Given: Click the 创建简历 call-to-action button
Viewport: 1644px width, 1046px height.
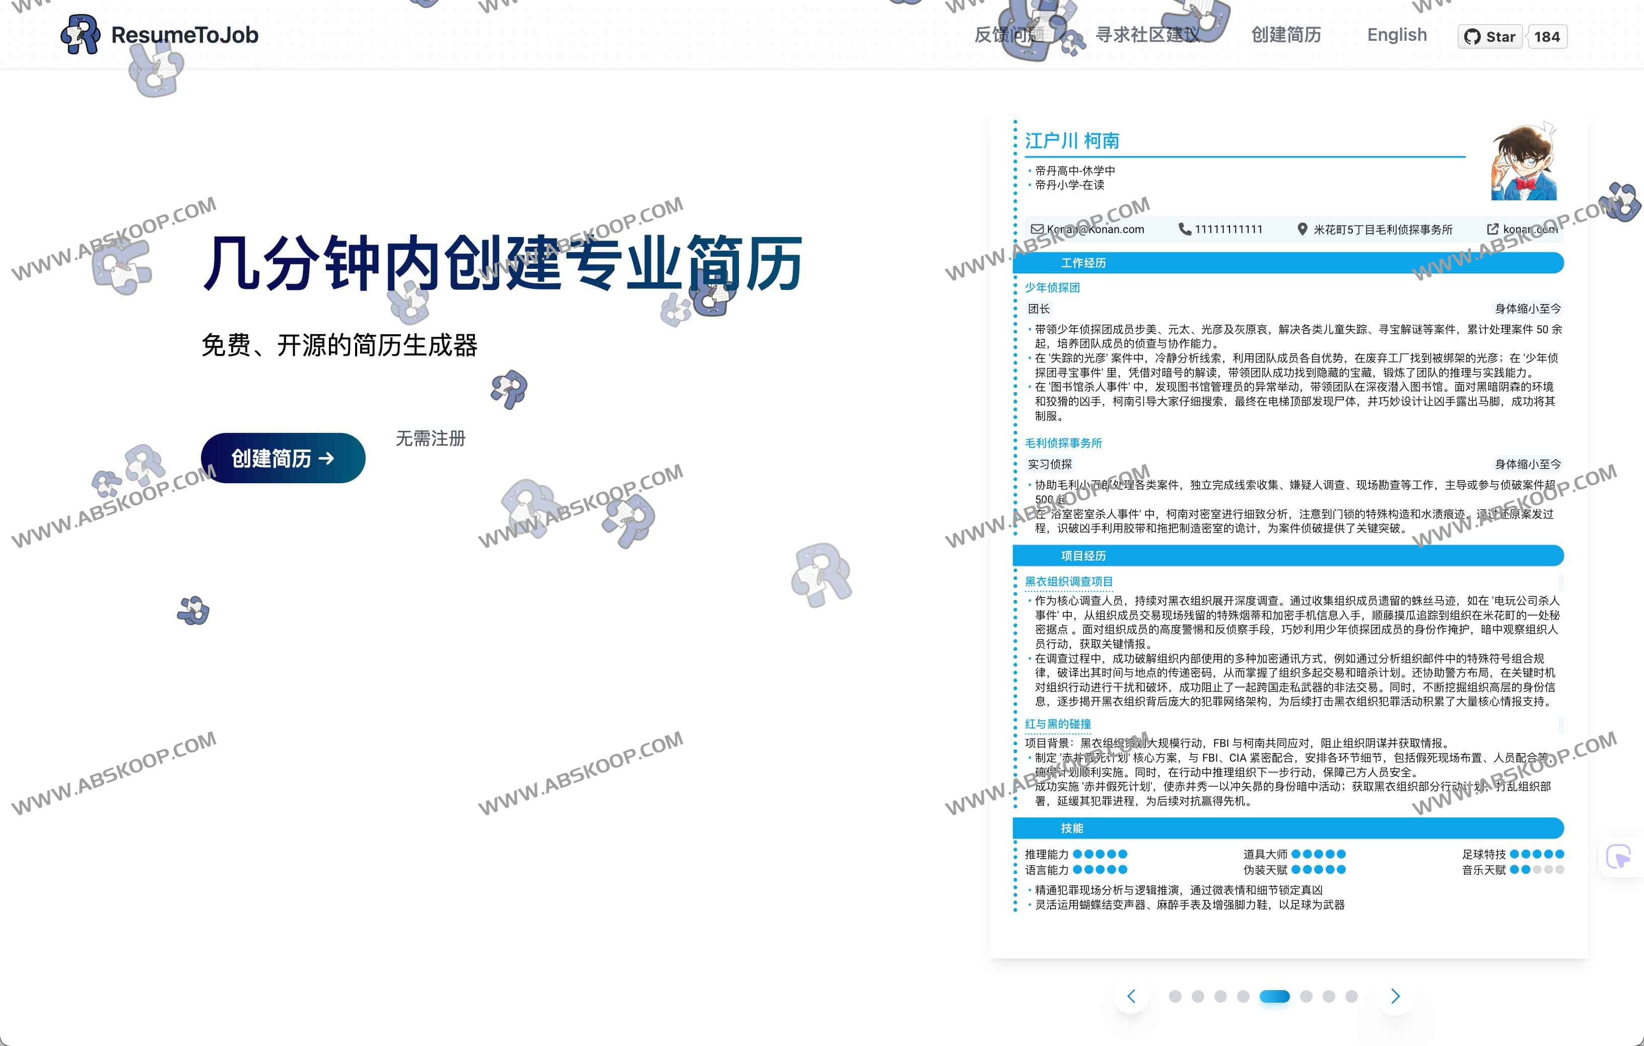Looking at the screenshot, I should click(283, 459).
